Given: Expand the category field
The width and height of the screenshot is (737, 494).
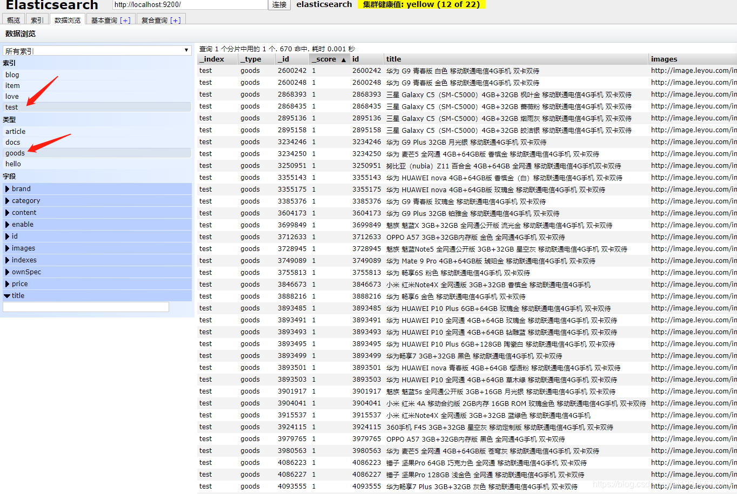Looking at the screenshot, I should pos(97,201).
